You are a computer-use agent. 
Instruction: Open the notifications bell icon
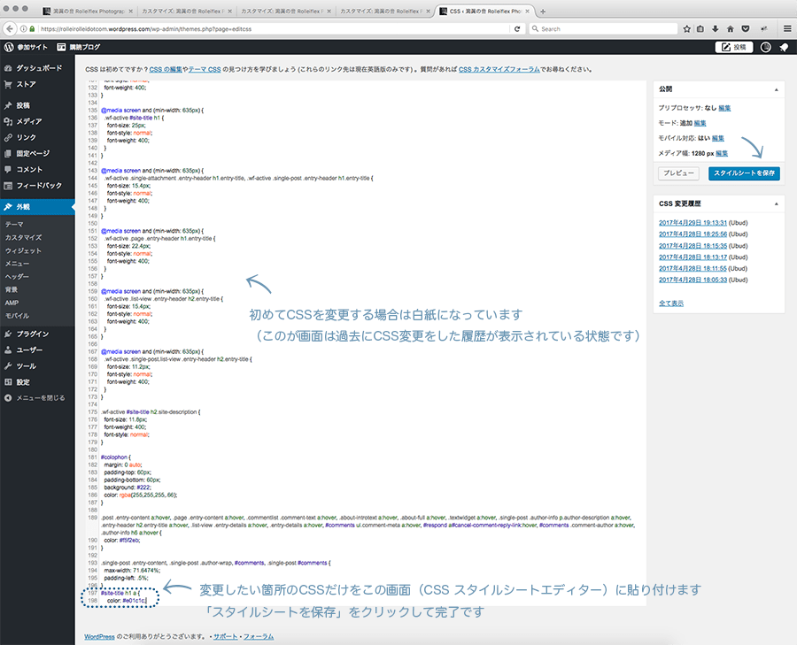784,47
